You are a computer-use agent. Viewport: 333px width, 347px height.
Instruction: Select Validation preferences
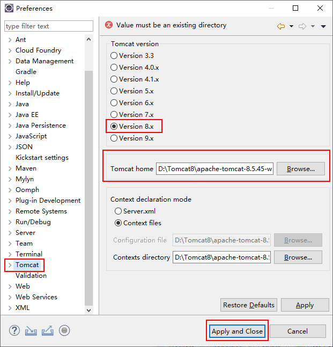(x=31, y=276)
